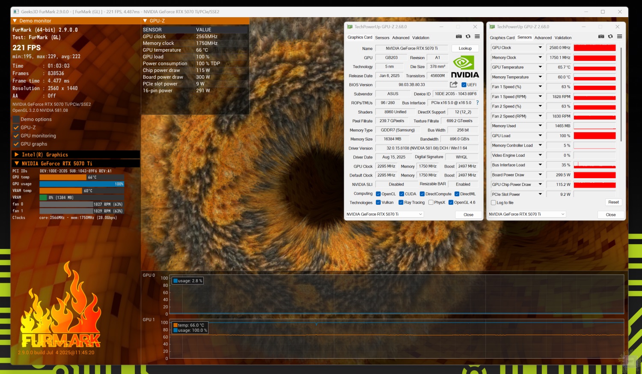Click the Bus Interface question mark icon

[477, 103]
